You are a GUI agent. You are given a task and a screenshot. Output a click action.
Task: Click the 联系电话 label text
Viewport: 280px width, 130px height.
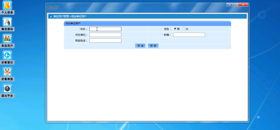click(81, 41)
